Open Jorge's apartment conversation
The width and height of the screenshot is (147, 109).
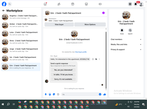[x=21, y=50]
